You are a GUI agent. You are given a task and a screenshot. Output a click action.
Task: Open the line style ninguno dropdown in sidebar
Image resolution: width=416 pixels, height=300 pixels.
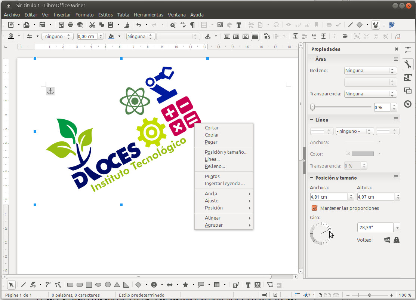pyautogui.click(x=354, y=131)
